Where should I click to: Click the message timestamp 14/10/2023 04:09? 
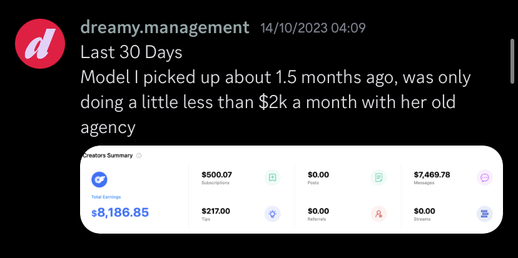click(x=313, y=28)
